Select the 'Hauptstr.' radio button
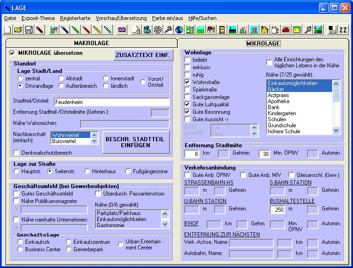This screenshot has width=353, height=268. pyautogui.click(x=17, y=171)
